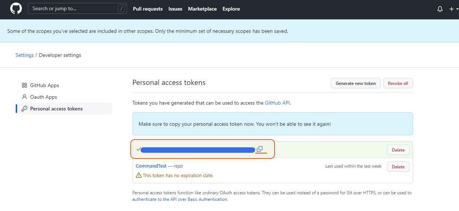Go to Issues in top navigation
459x211 pixels.
175,9
